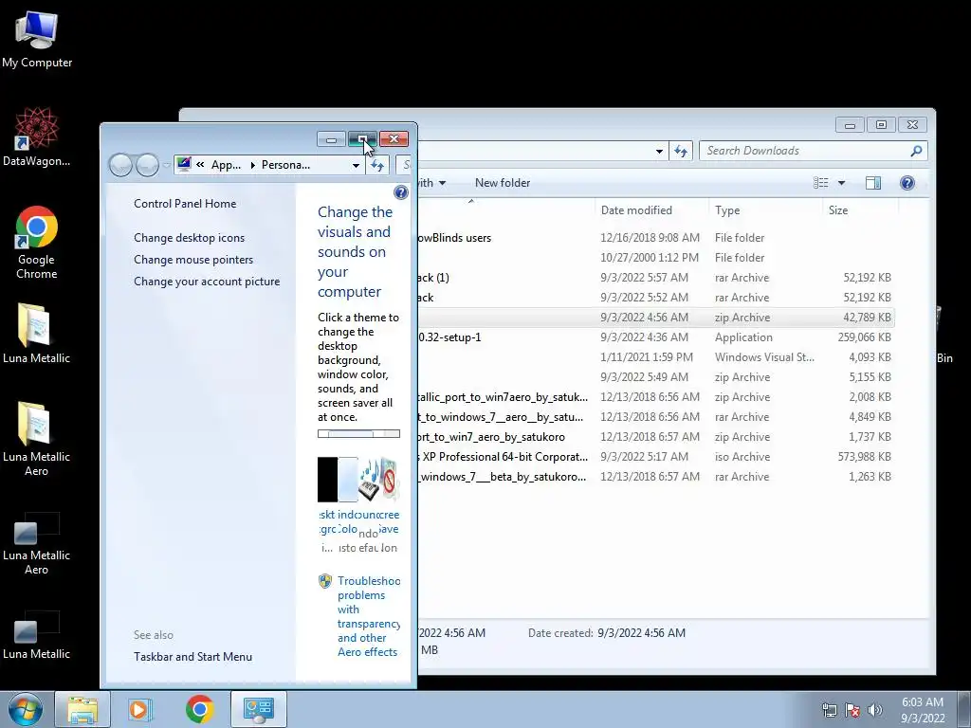Image resolution: width=971 pixels, height=728 pixels.
Task: Open the network tray icon
Action: pyautogui.click(x=829, y=710)
